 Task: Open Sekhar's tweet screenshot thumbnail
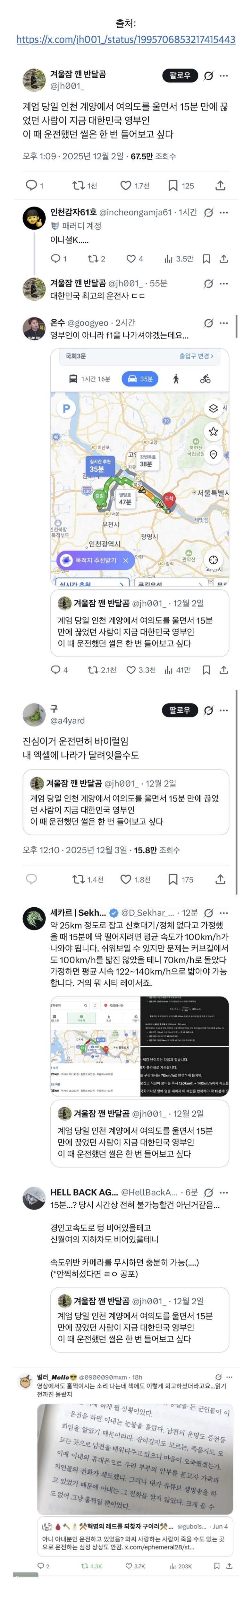[139, 1046]
